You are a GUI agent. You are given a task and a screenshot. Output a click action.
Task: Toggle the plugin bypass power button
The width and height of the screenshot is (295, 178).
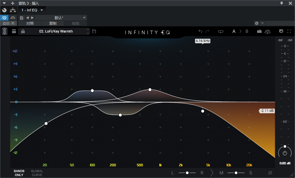4,18
